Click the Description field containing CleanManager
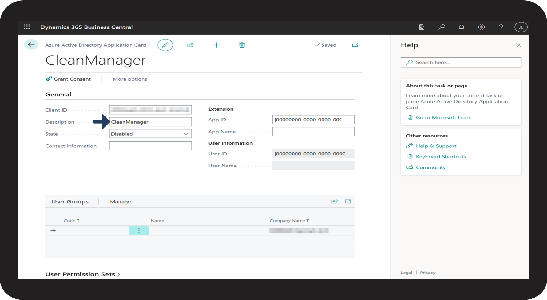Viewport: 547px width, 300px height. [x=150, y=122]
